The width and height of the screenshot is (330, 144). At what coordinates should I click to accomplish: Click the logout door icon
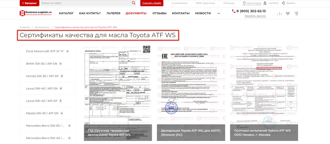pyautogui.click(x=283, y=3)
